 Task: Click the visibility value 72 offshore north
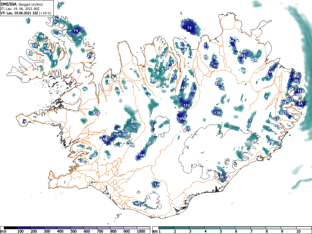(x=189, y=28)
